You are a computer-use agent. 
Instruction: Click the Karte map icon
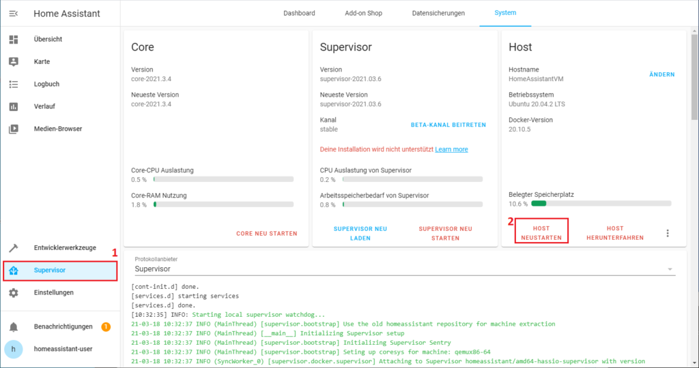14,62
